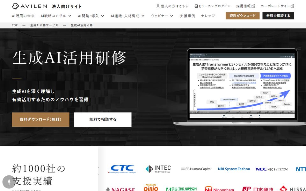Click the header 資料ダウンロード button
Viewport: 306px width, 191px height.
tap(243, 16)
